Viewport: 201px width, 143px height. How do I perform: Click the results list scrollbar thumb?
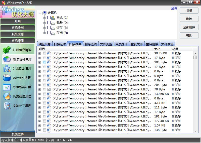click(195, 58)
